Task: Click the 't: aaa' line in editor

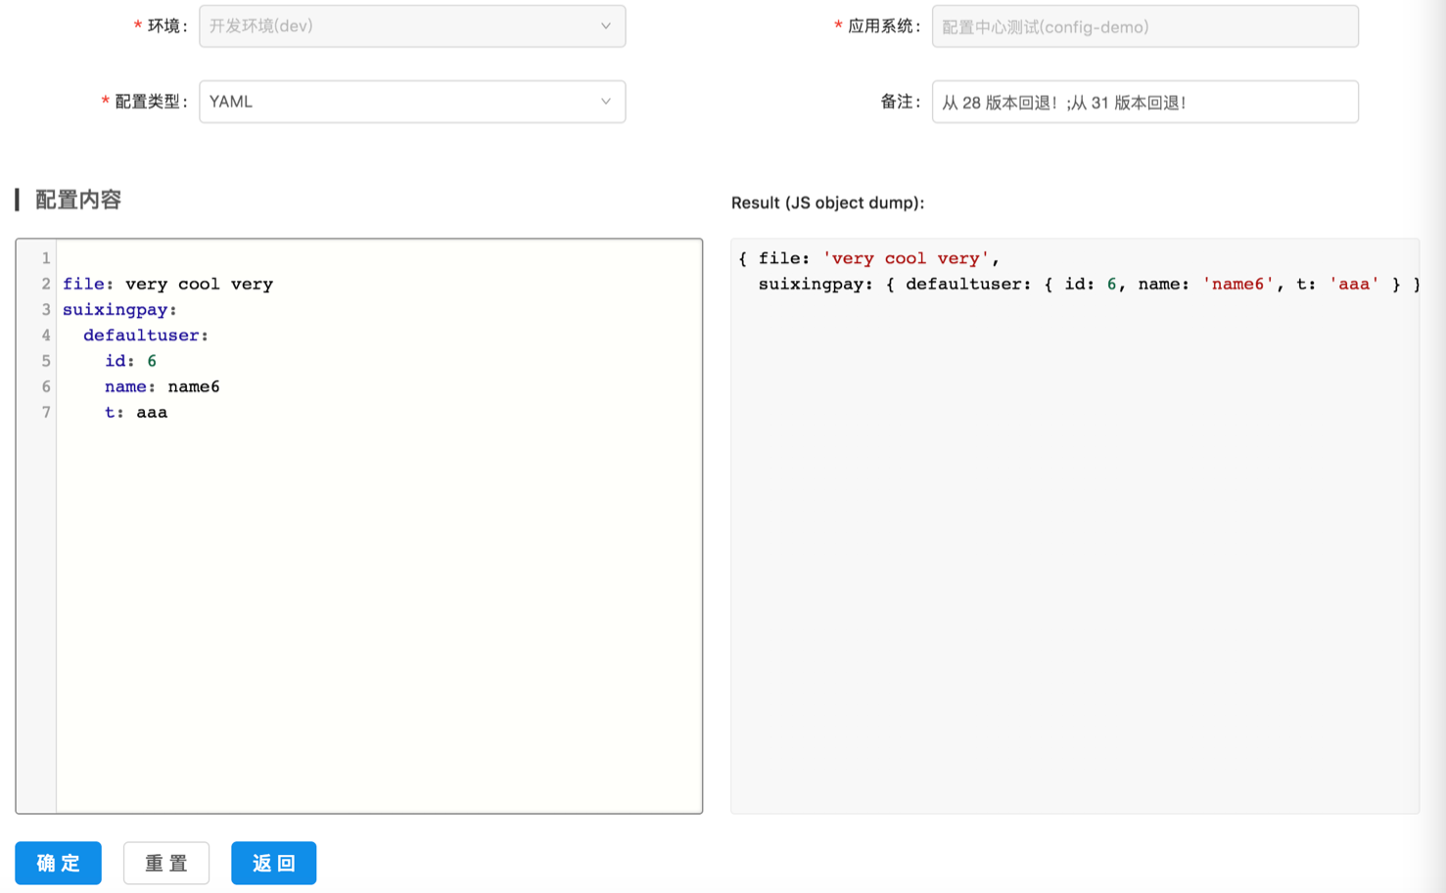Action: pyautogui.click(x=135, y=412)
